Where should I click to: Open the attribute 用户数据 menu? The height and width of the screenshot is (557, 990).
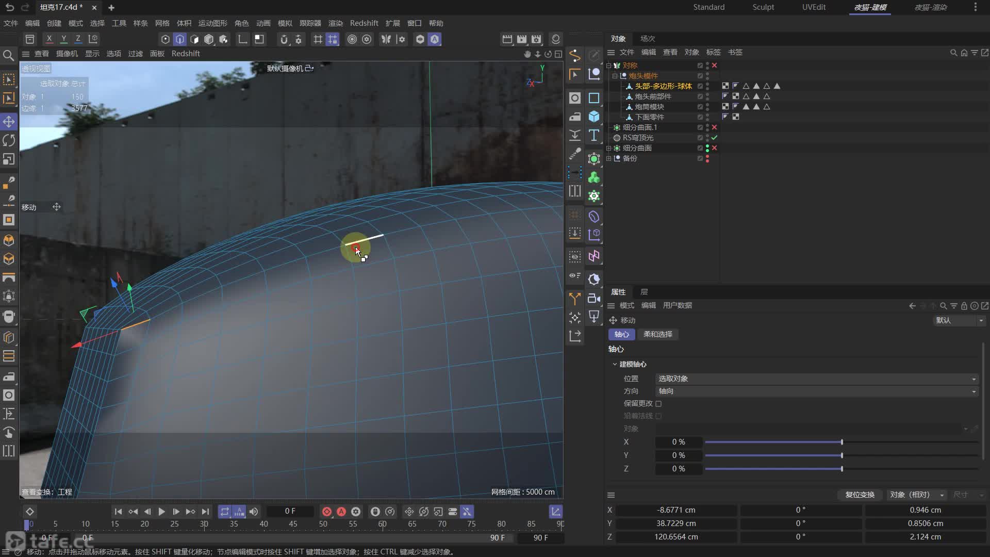click(678, 305)
